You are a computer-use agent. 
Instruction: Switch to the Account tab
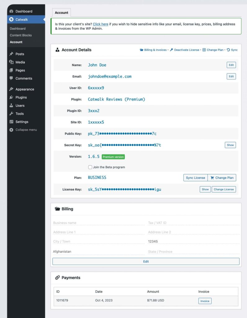[x=61, y=13]
